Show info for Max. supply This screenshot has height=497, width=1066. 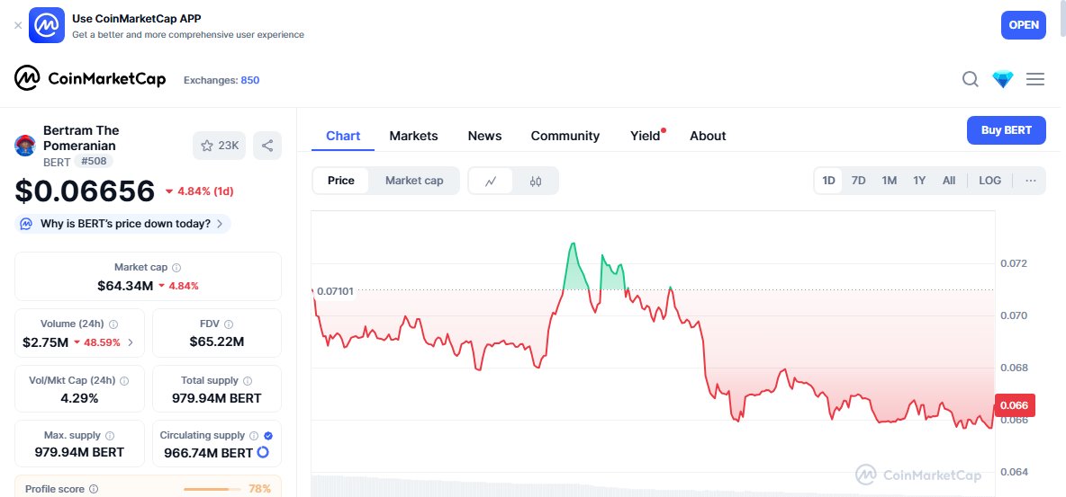(x=110, y=436)
